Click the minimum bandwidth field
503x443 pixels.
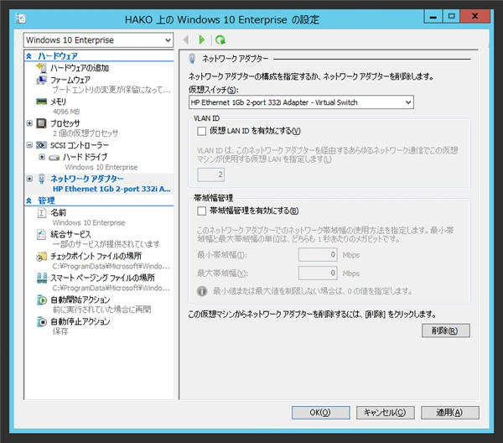pyautogui.click(x=318, y=255)
